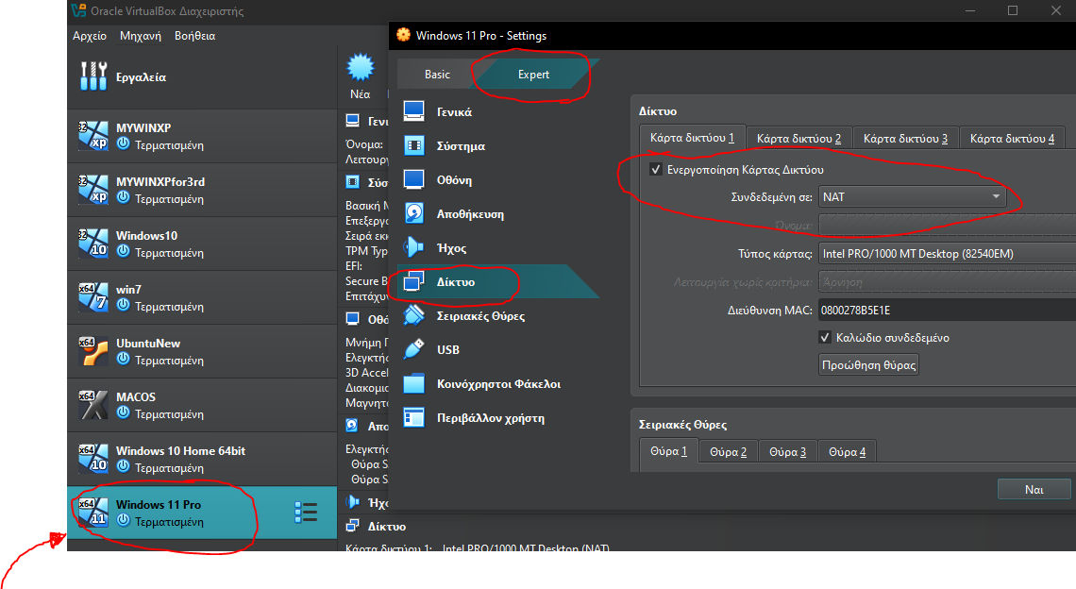
Task: Click the Νέα new machine icon
Action: pyautogui.click(x=361, y=68)
